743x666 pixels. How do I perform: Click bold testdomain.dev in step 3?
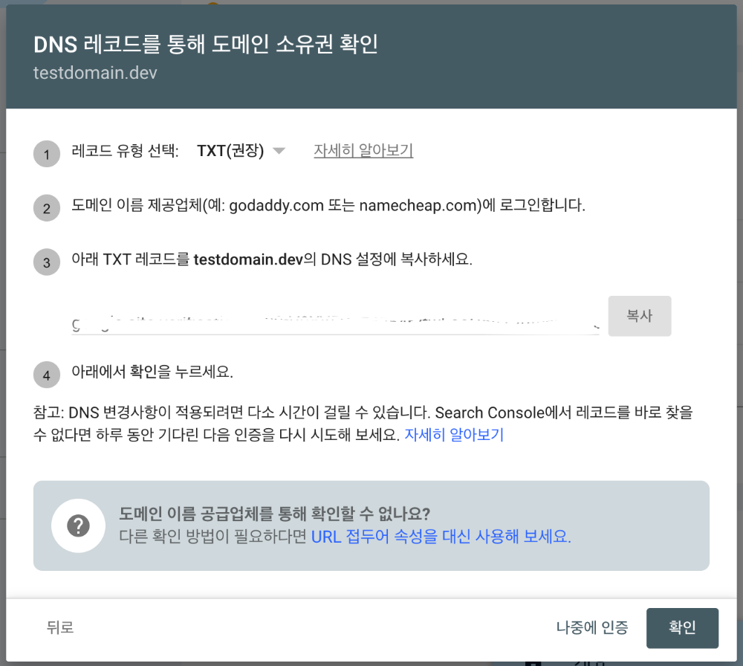tap(248, 260)
